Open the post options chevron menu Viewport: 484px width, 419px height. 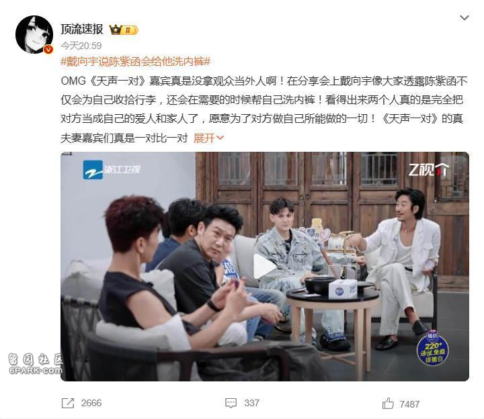pyautogui.click(x=465, y=17)
